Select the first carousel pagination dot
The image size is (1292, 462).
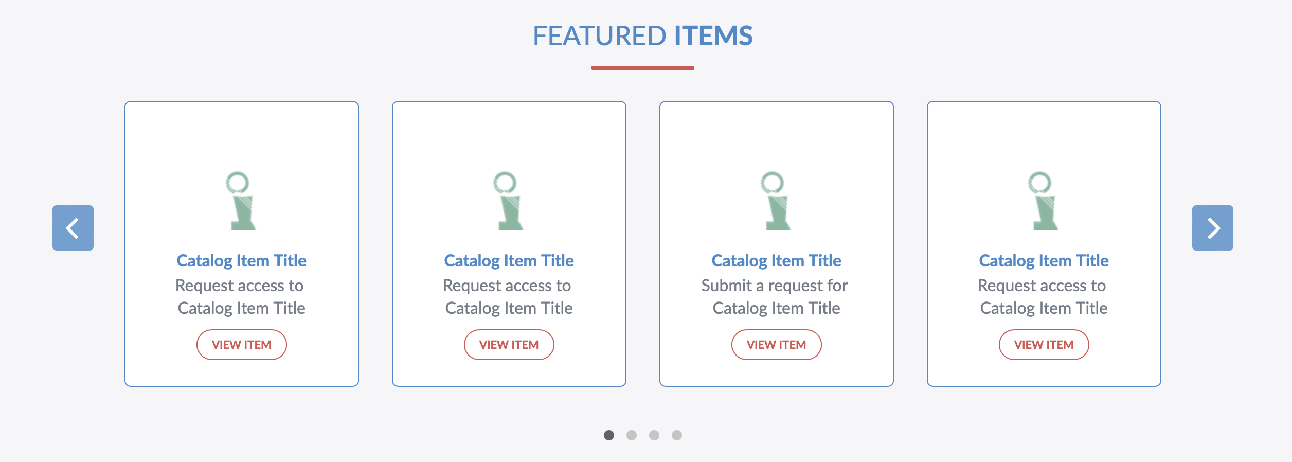pyautogui.click(x=609, y=435)
